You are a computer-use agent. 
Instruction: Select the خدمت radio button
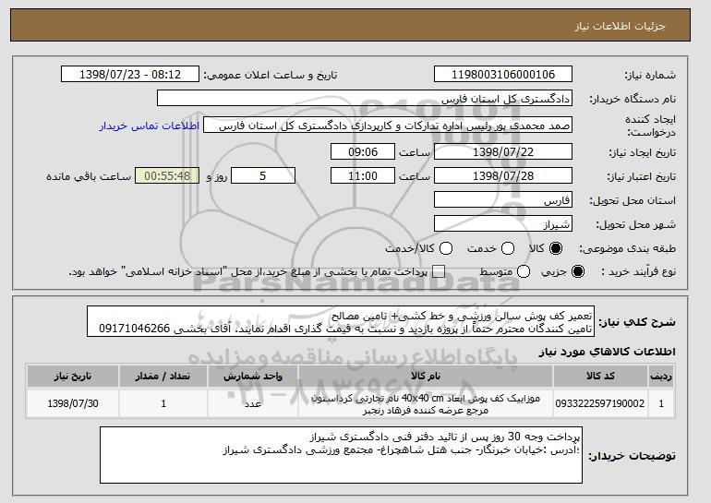coord(508,248)
